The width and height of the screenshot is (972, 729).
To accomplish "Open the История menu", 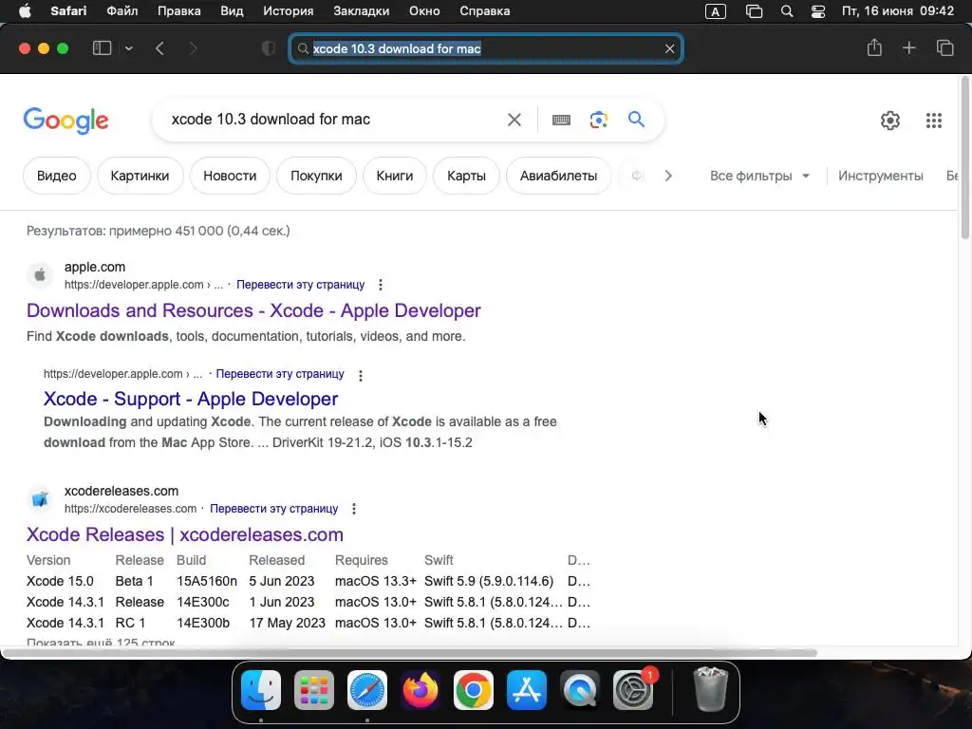I will point(289,11).
